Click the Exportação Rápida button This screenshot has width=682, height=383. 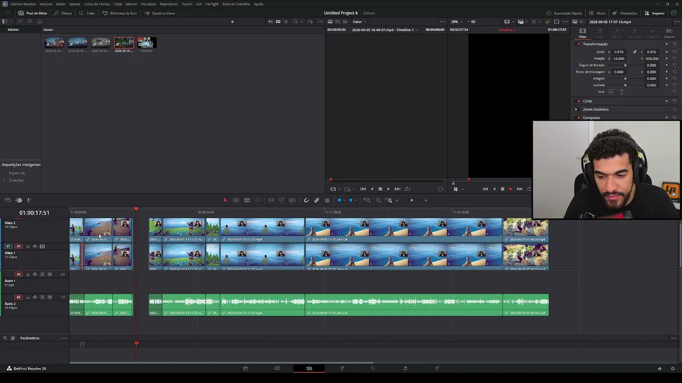tap(564, 13)
